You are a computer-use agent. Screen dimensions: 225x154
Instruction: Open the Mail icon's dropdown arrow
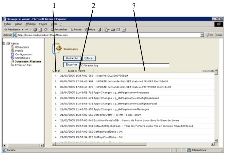pyautogui.click(x=109, y=30)
